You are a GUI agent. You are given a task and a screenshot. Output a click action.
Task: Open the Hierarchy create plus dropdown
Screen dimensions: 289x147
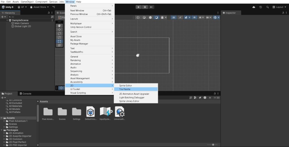(x=3, y=17)
